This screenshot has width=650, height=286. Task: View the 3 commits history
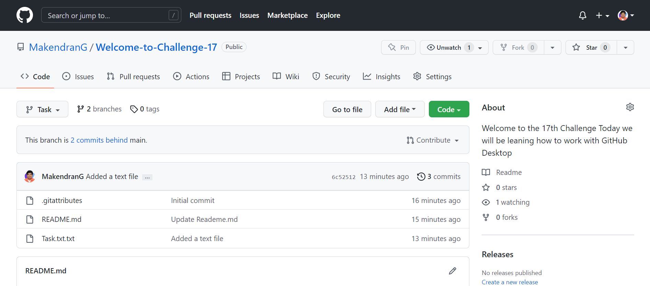439,177
